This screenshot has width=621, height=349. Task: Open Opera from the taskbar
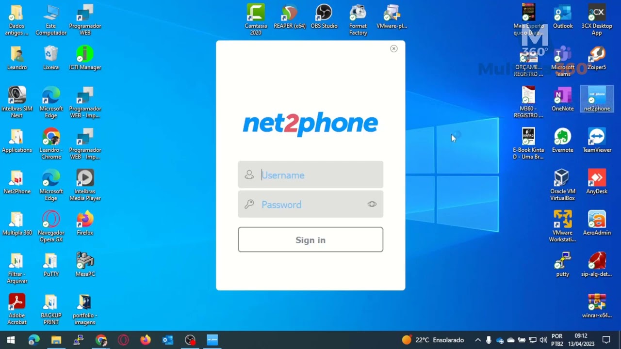point(123,340)
